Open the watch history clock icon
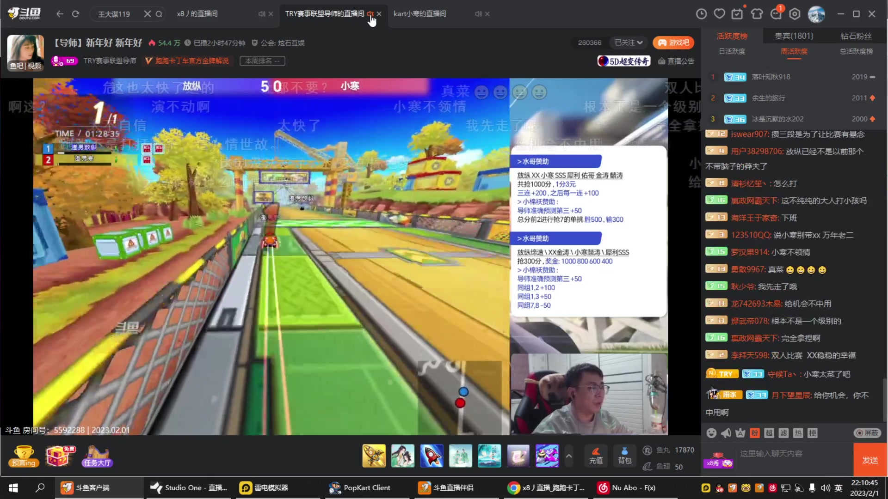Screen dimensions: 888x499 (701, 14)
